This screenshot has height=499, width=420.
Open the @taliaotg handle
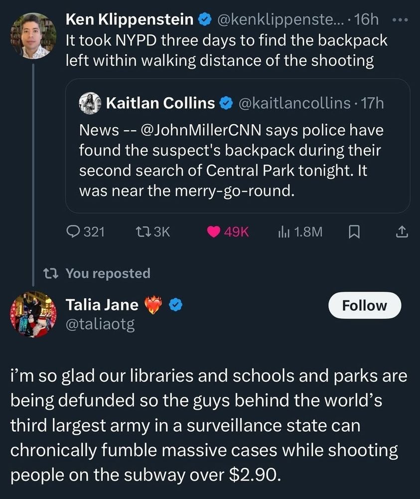[x=100, y=325]
